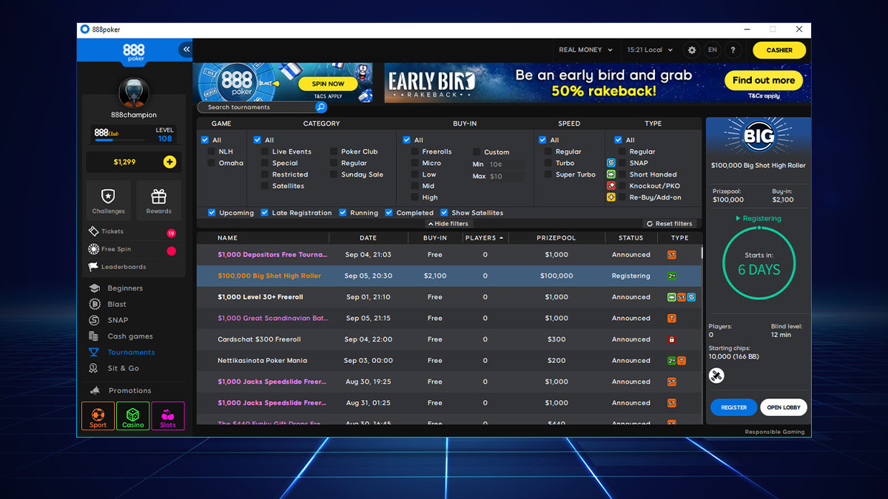Open the settings gear in the top bar
This screenshot has width=888, height=499.
(x=691, y=50)
